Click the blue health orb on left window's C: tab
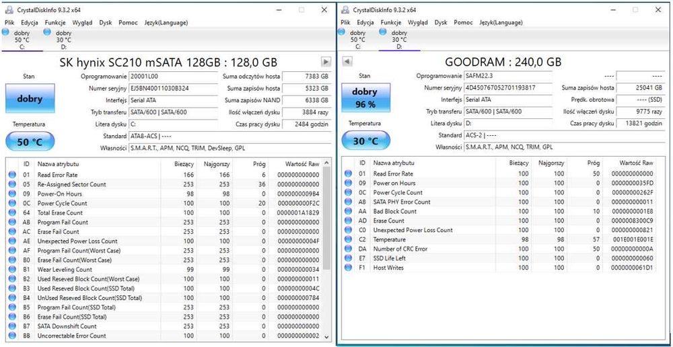 pyautogui.click(x=5, y=32)
